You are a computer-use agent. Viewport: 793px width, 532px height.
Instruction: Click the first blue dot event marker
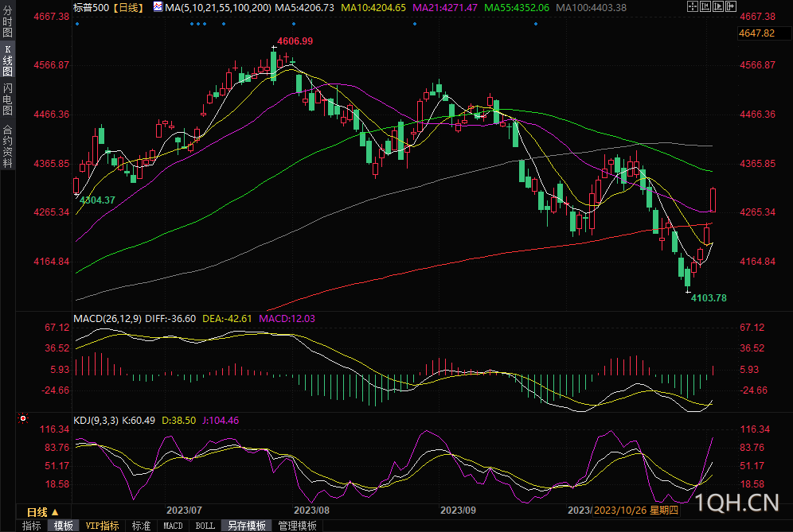pos(76,23)
